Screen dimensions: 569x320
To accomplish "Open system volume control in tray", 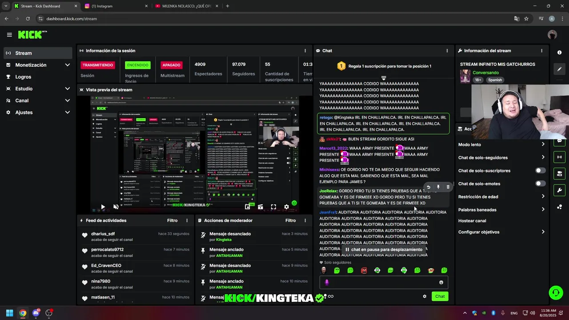I will [x=532, y=313].
